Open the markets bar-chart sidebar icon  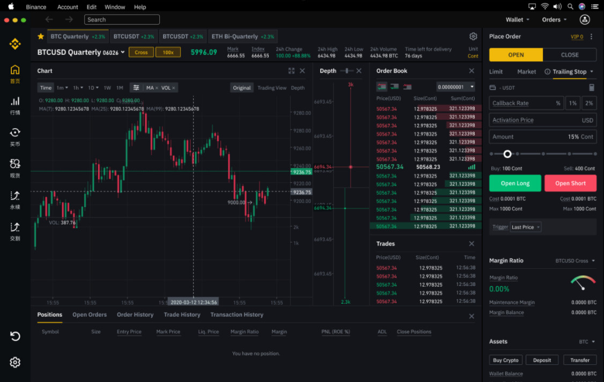click(15, 101)
